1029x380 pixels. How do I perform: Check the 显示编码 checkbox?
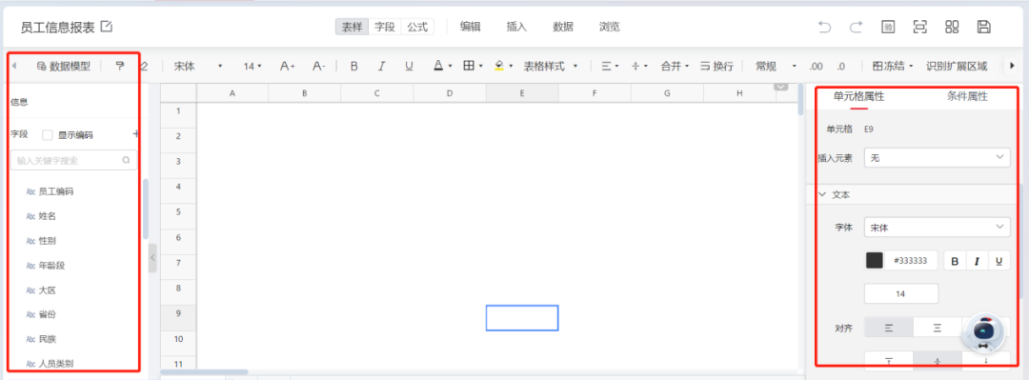click(48, 134)
